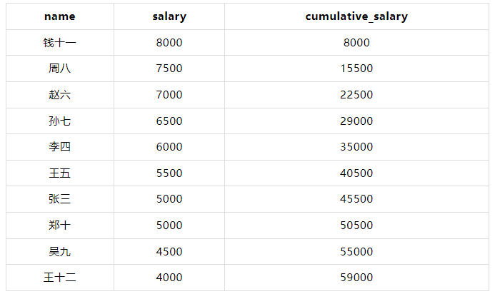Select the name cell 郑十

click(x=59, y=225)
